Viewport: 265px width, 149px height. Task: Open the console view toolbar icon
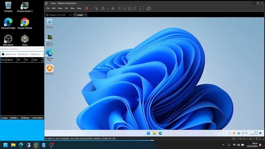[142, 8]
